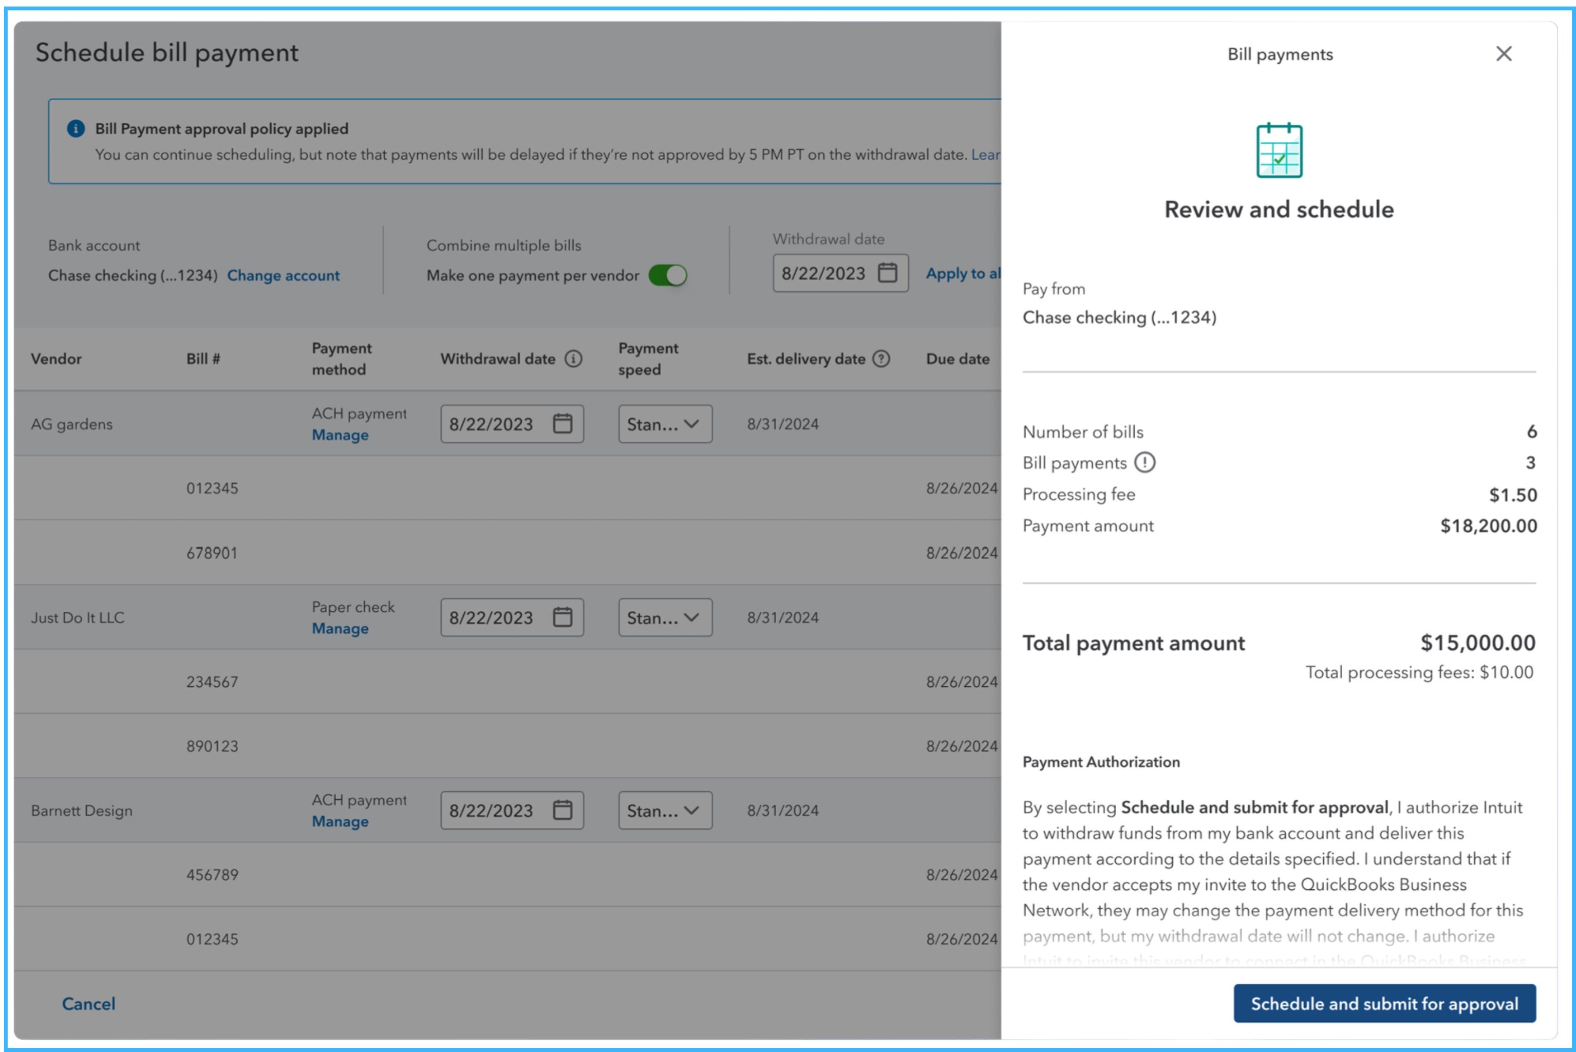This screenshot has width=1576, height=1052.
Task: Click Change account link
Action: [283, 275]
